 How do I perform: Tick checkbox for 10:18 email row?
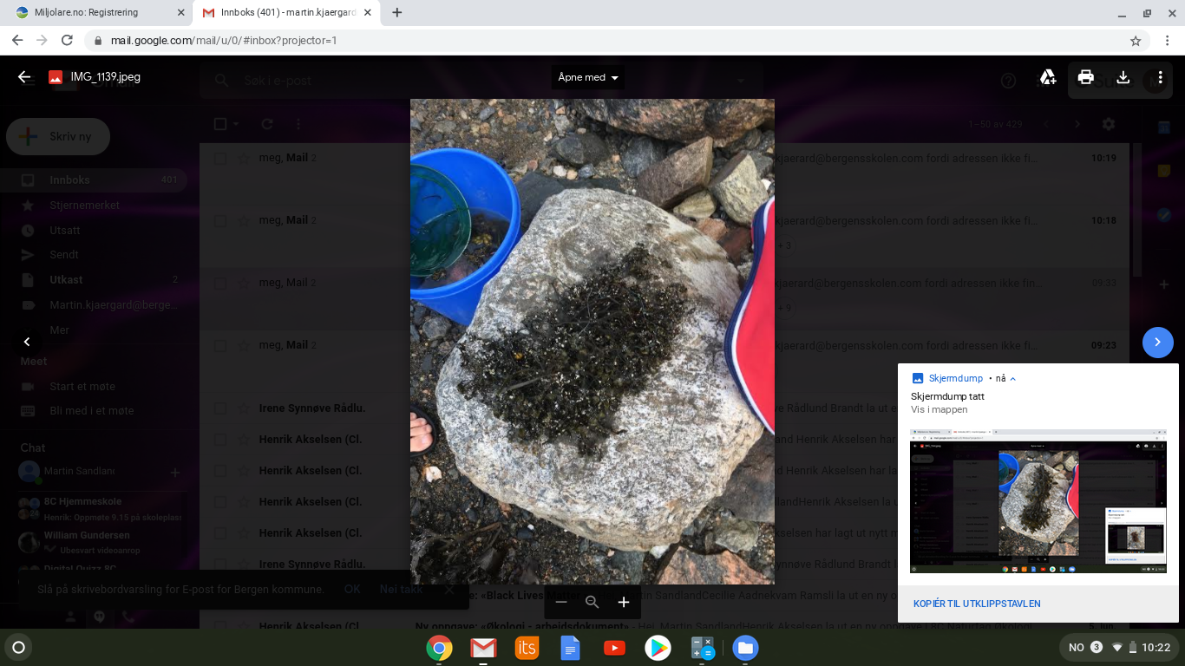(220, 221)
